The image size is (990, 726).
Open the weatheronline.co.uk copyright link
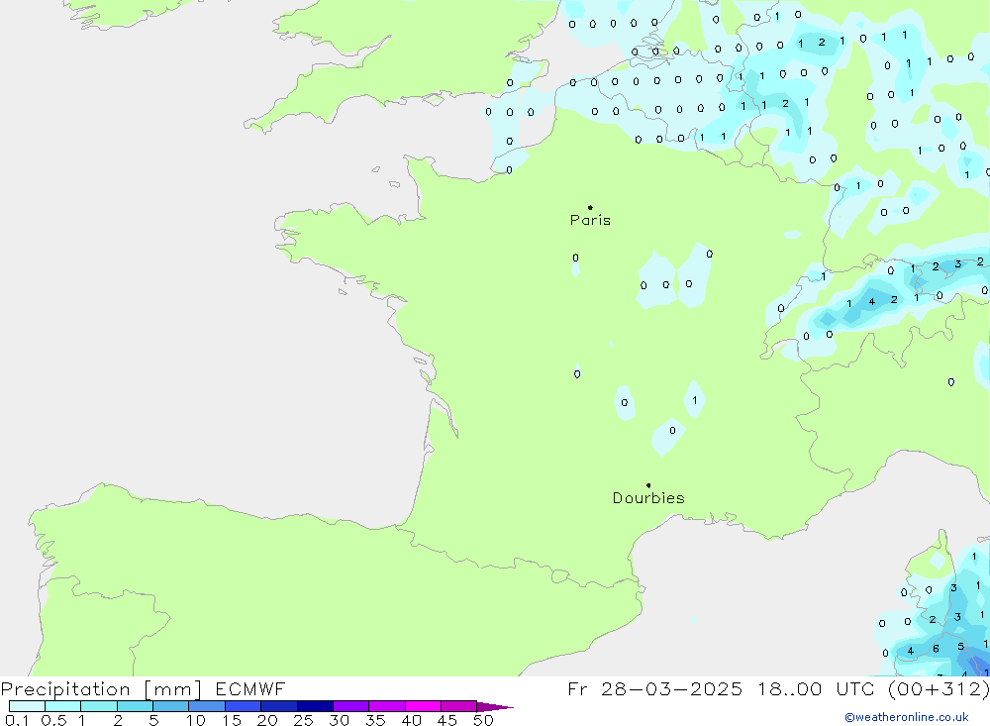point(907,717)
